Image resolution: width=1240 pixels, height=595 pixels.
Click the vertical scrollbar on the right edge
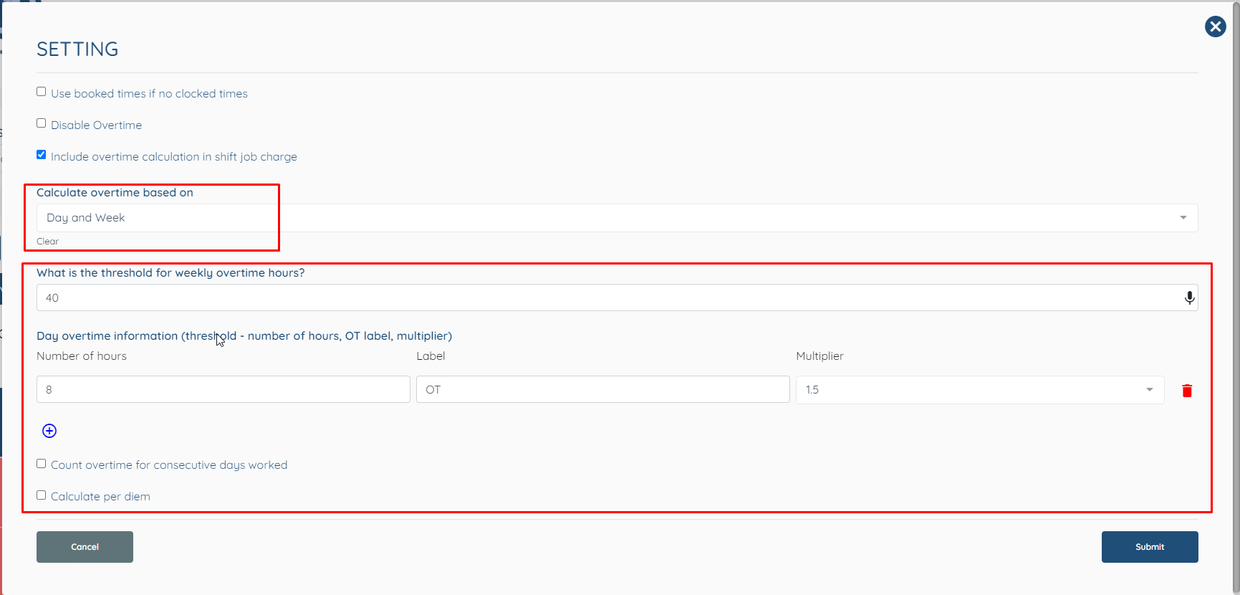1236,287
